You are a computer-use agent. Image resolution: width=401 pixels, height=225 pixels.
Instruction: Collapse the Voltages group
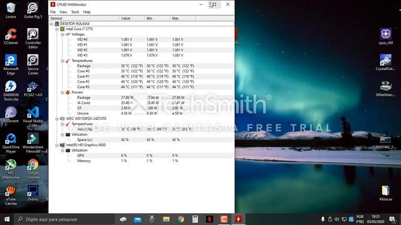click(x=63, y=34)
